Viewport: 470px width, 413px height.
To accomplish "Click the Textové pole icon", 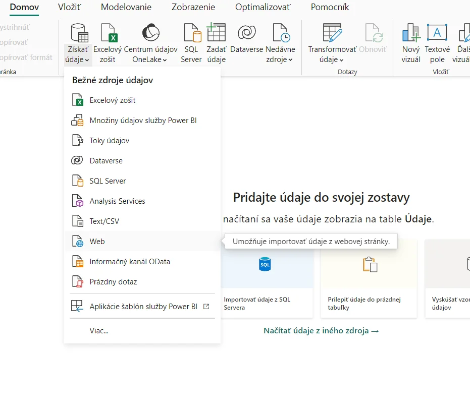I will [x=437, y=32].
